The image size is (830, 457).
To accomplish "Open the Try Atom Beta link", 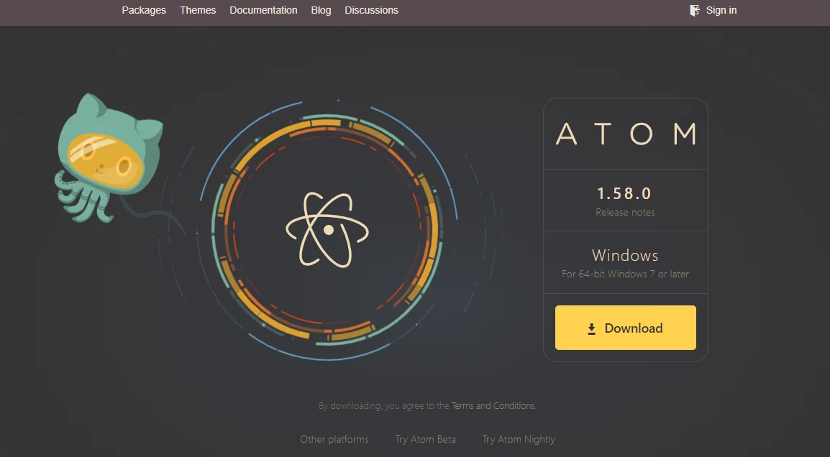I will click(425, 439).
